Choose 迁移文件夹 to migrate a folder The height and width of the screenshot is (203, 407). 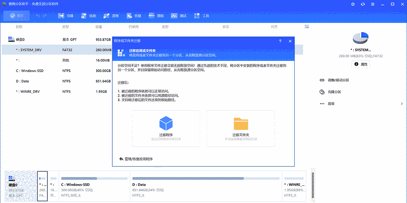pyautogui.click(x=241, y=128)
